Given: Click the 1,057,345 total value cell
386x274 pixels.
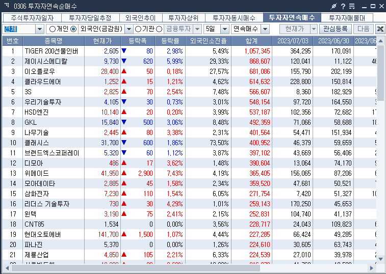Looking at the screenshot, I should [252, 51].
